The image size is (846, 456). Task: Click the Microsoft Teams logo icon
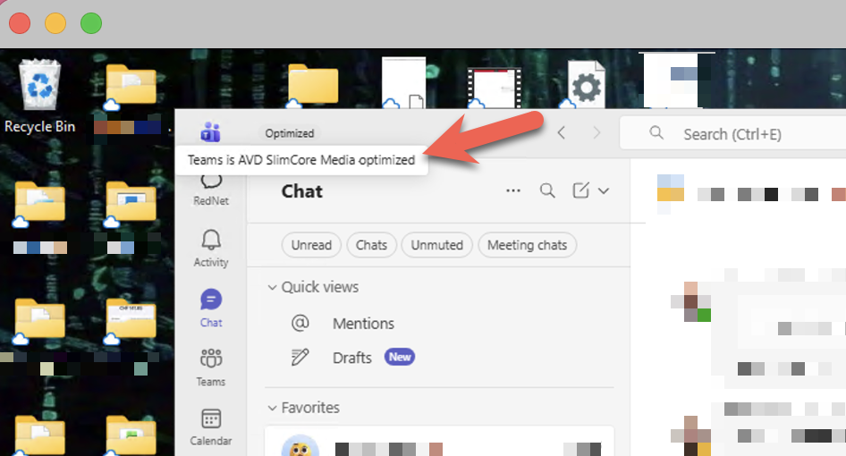pyautogui.click(x=211, y=133)
